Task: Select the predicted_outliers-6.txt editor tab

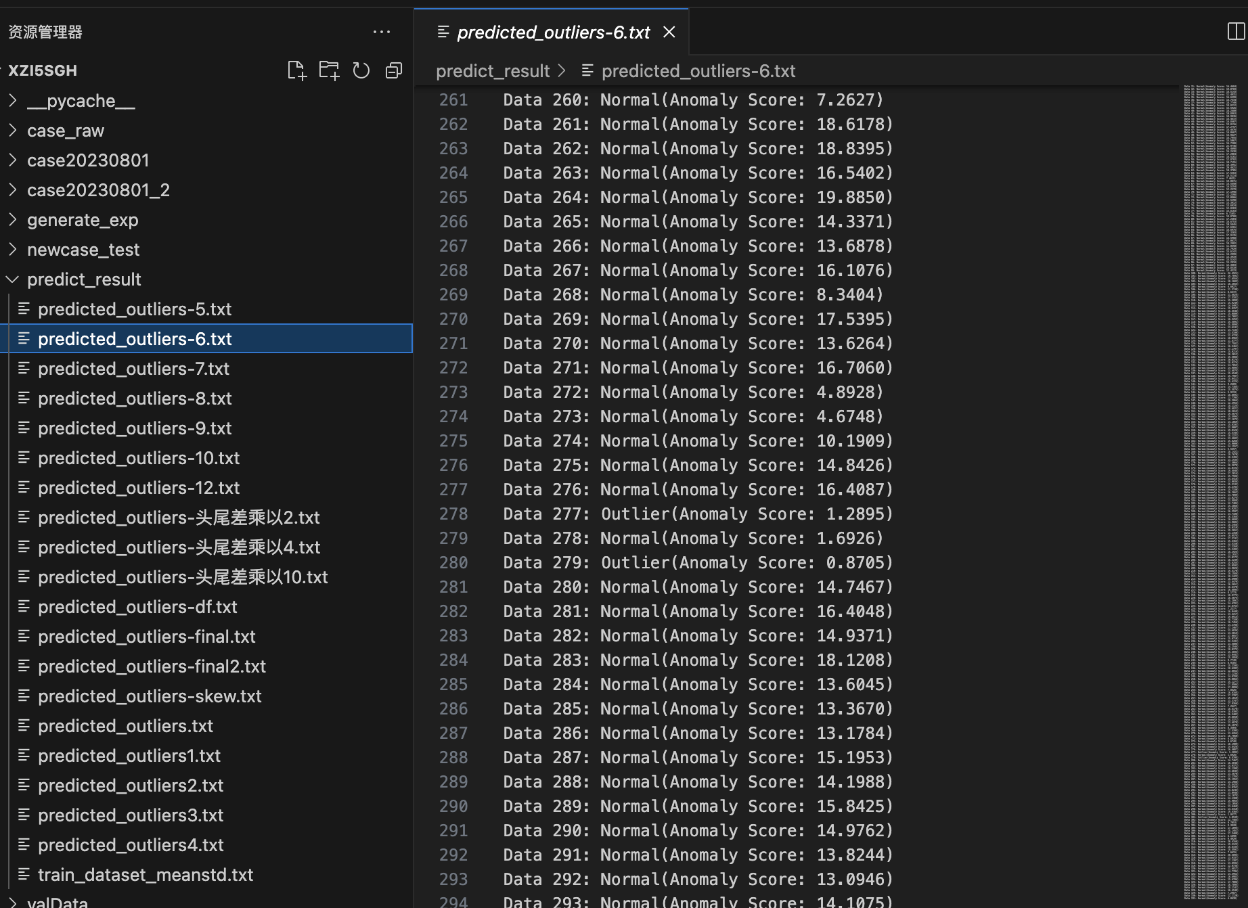Action: [552, 32]
